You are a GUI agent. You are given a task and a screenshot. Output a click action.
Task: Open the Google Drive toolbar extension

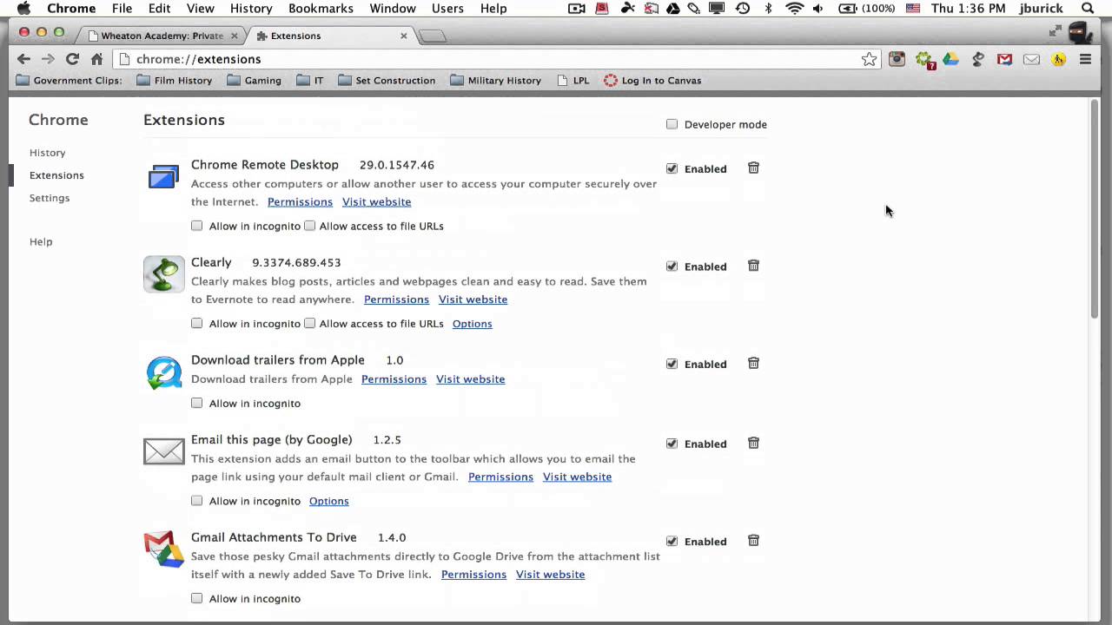(x=950, y=59)
